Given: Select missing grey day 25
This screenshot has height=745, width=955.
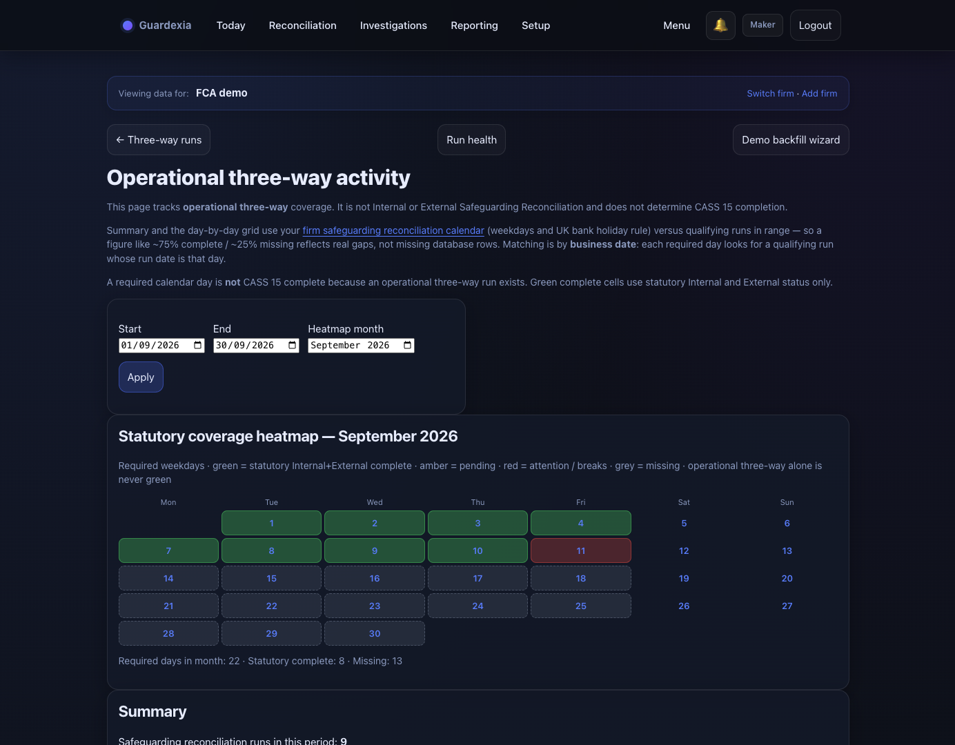Looking at the screenshot, I should (581, 606).
